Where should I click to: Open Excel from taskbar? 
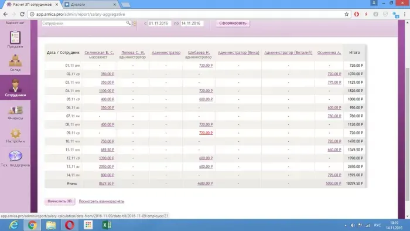(107, 225)
